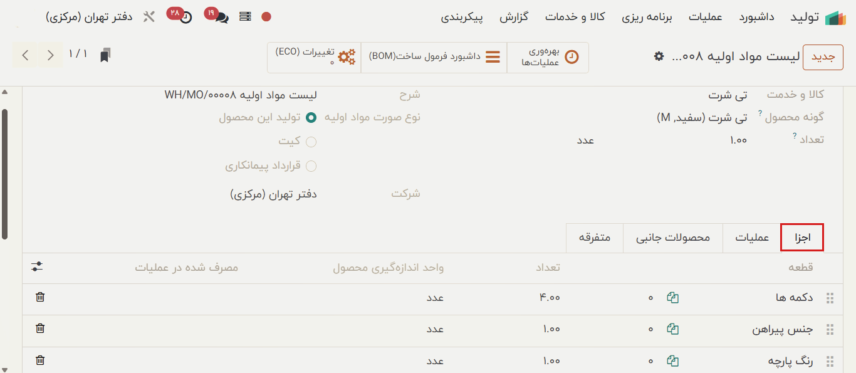The image size is (856, 373).
Task: Grab the drag handle of the جنس پیراهن row
Action: pos(830,329)
